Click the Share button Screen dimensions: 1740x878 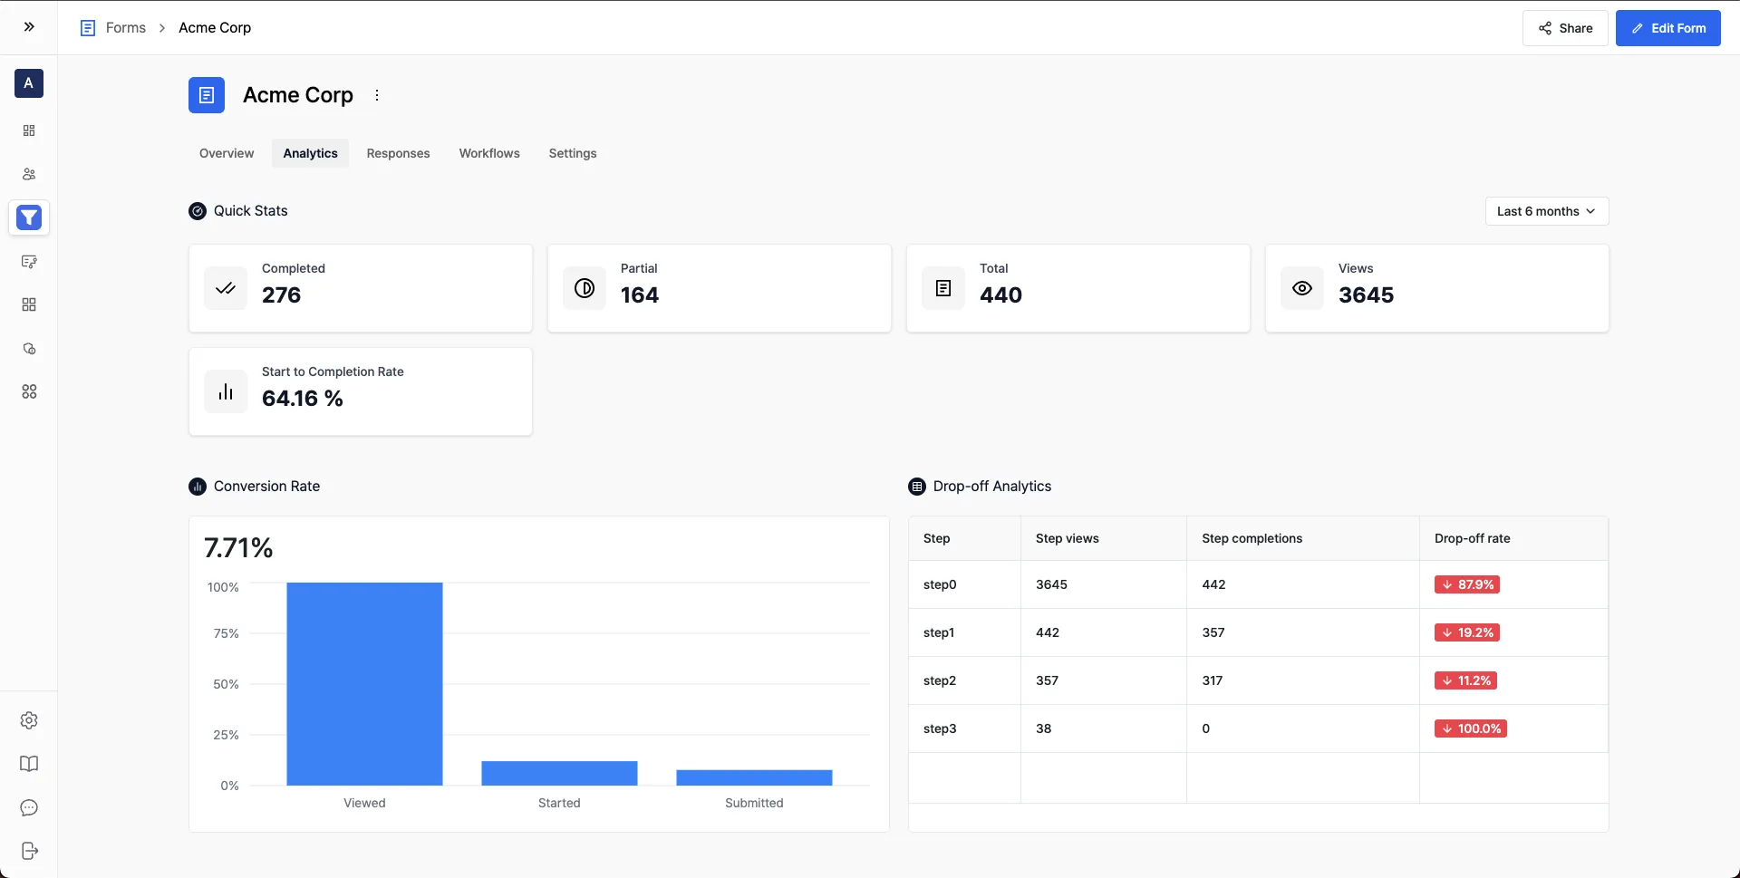1565,28
